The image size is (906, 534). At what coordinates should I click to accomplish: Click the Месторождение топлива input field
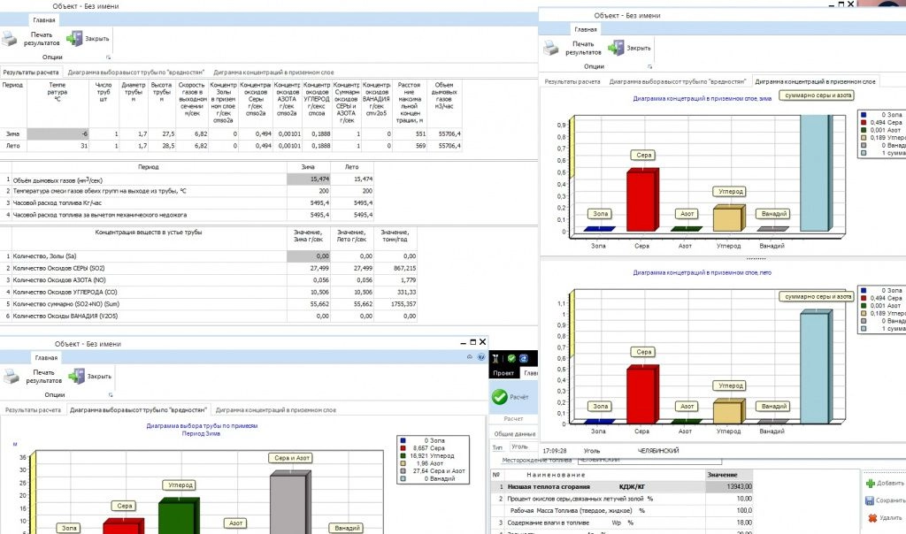649,460
